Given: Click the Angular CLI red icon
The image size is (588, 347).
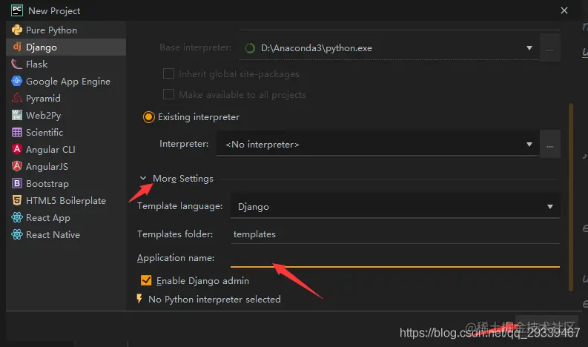Looking at the screenshot, I should (17, 149).
